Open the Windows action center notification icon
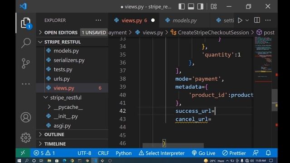 coord(271,161)
